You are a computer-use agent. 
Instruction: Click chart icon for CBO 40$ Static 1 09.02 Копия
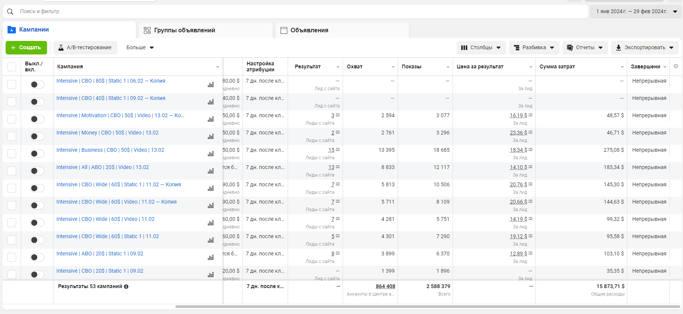tap(211, 102)
